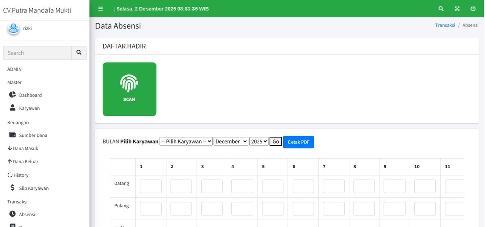Screen dimensions: 485x227
Task: Click the hamburger menu toggle icon
Action: (x=101, y=9)
